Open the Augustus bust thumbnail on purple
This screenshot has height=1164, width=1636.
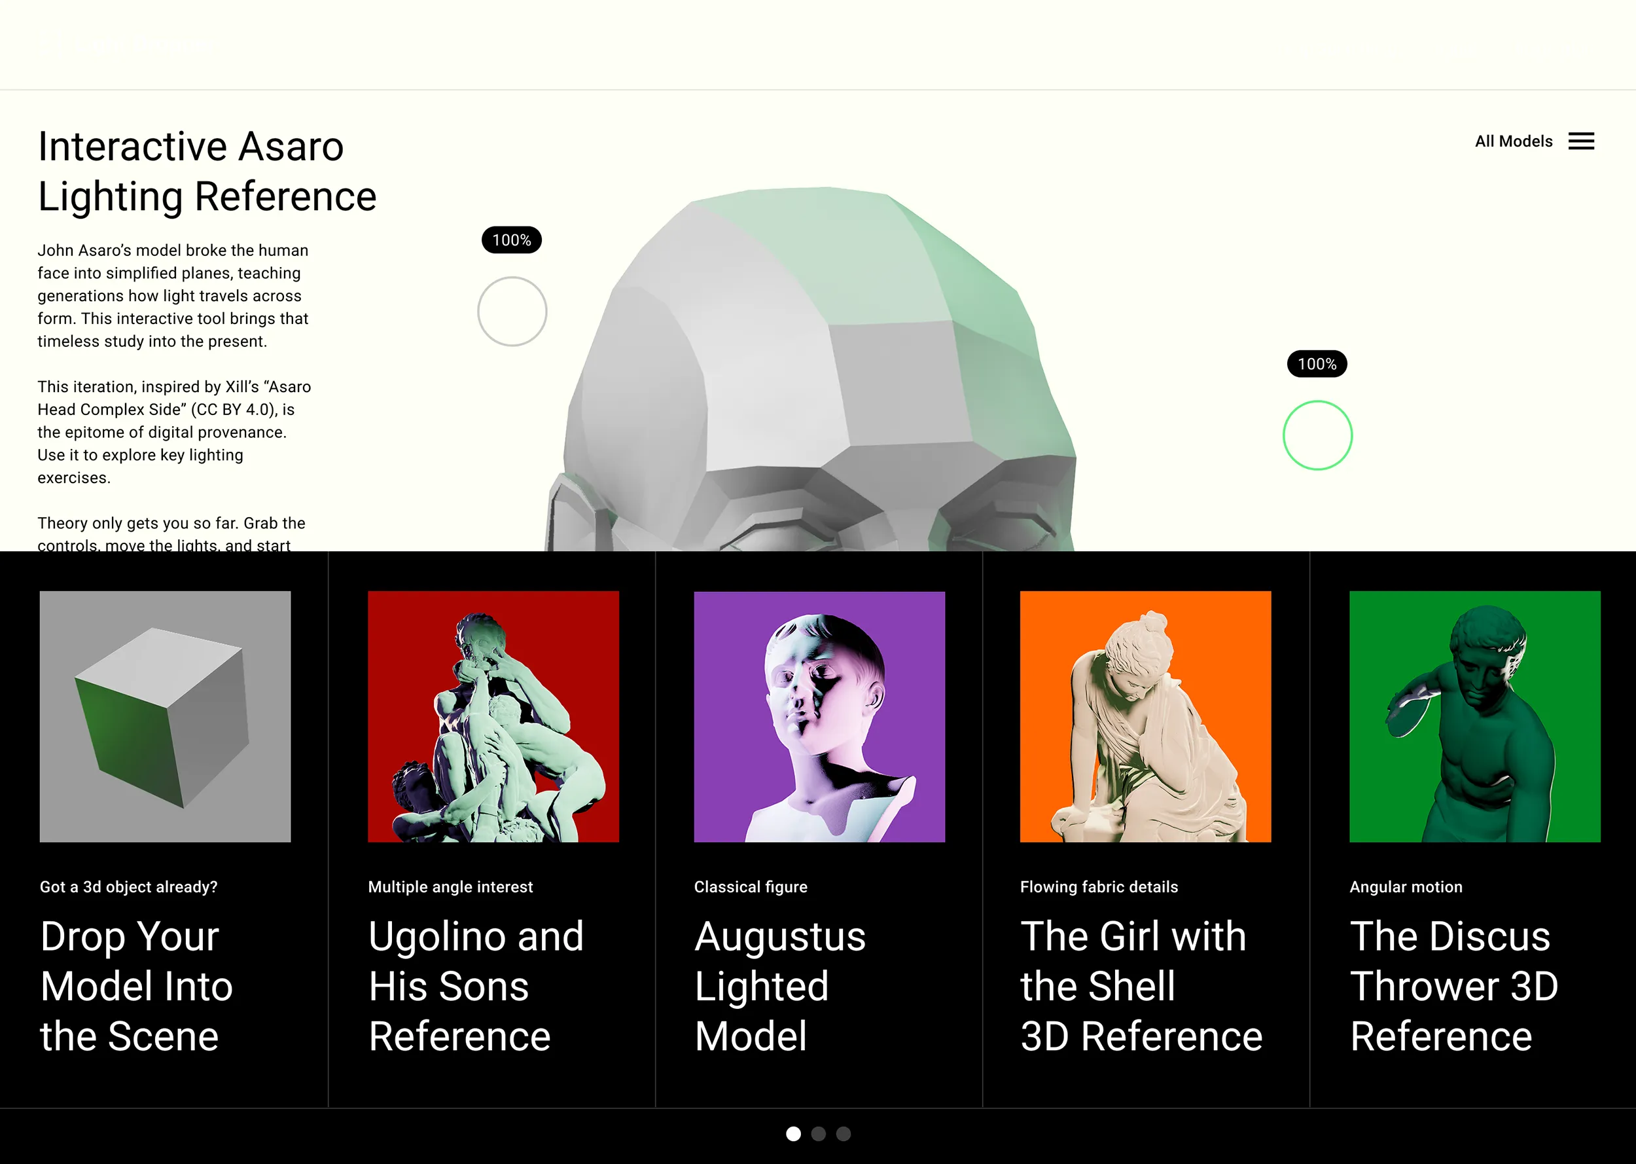(819, 717)
